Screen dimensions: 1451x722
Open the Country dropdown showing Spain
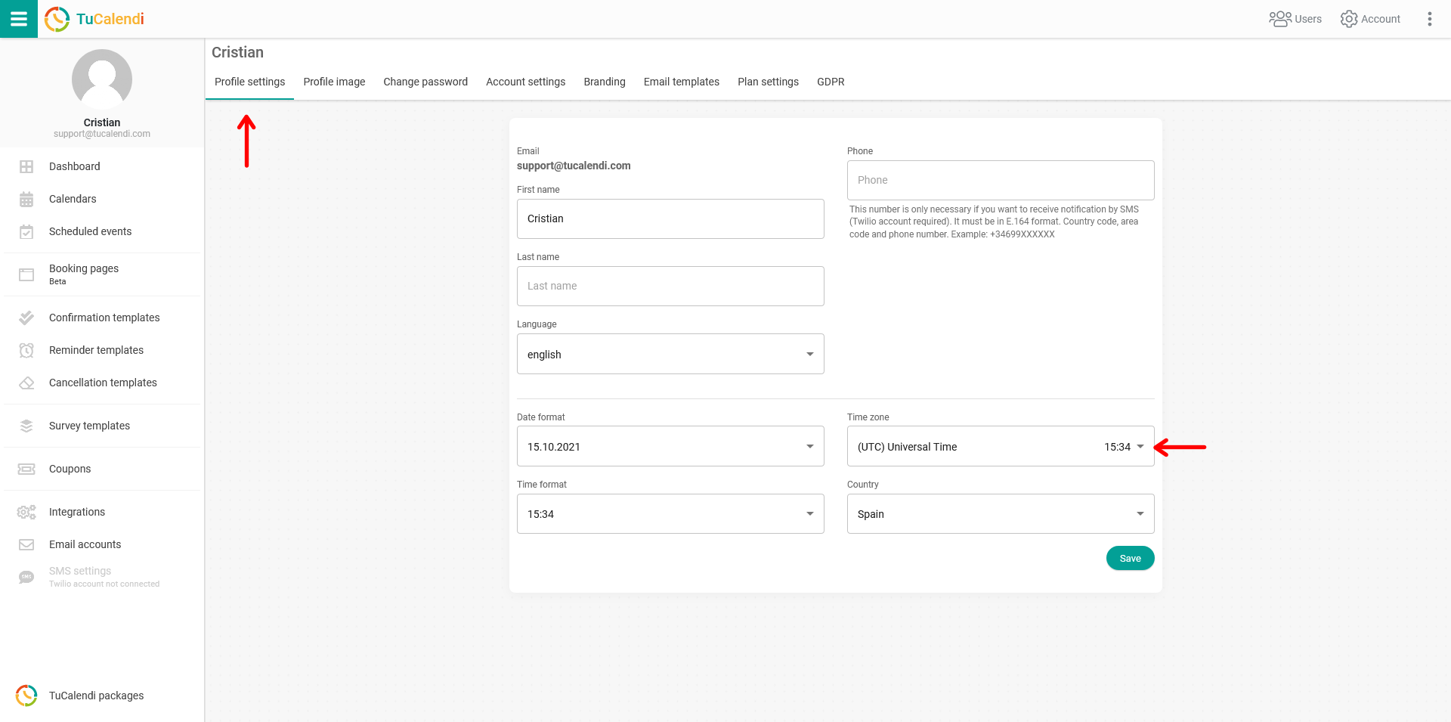(1000, 514)
